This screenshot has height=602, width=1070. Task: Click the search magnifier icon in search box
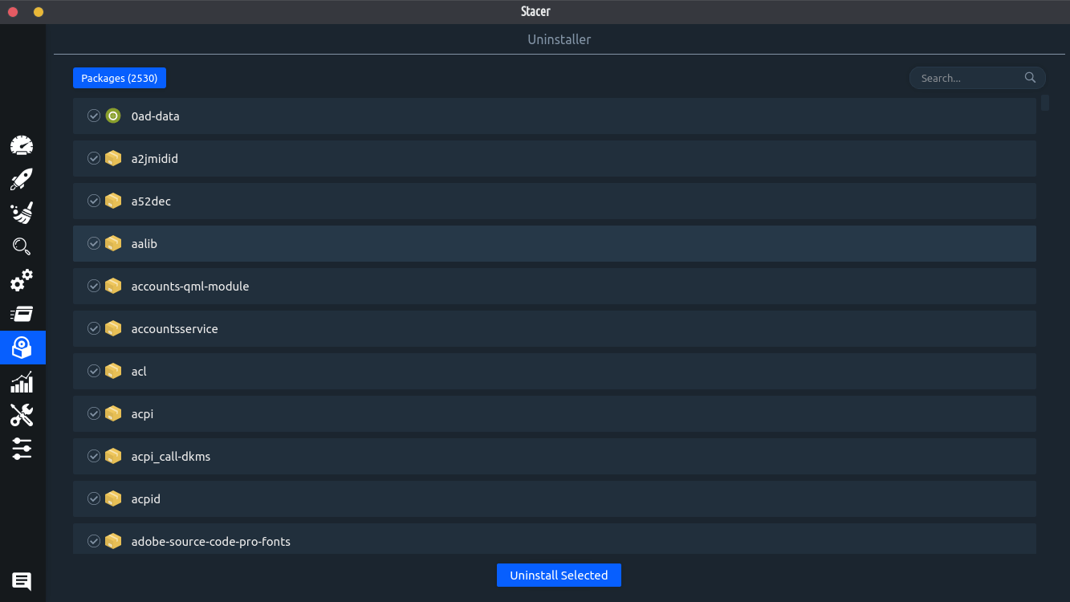[x=1030, y=78]
